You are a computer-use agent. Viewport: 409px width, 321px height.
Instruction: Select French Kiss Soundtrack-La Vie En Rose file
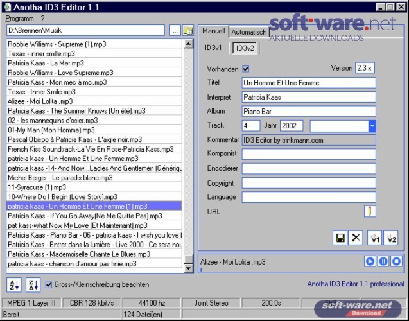tap(94, 149)
